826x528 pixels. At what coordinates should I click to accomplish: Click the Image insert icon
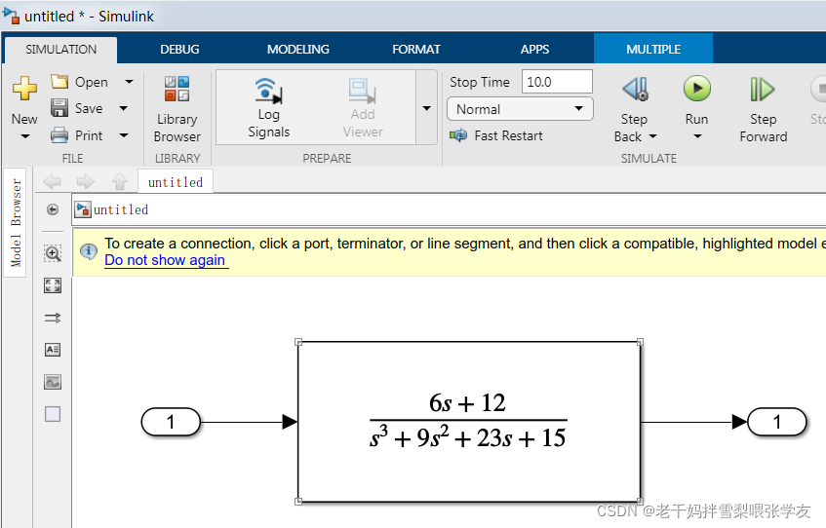coord(53,382)
